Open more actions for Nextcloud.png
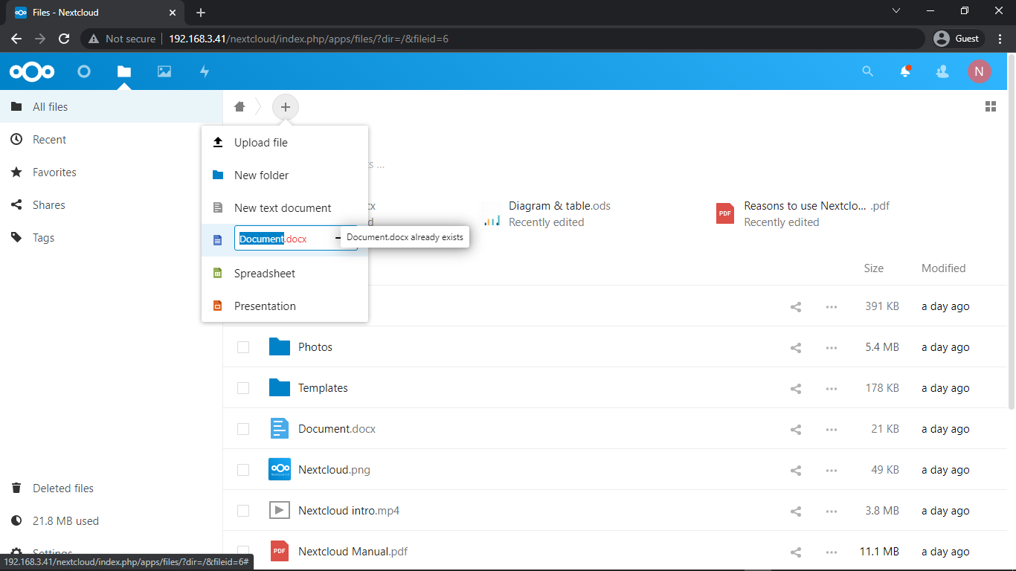 832,470
